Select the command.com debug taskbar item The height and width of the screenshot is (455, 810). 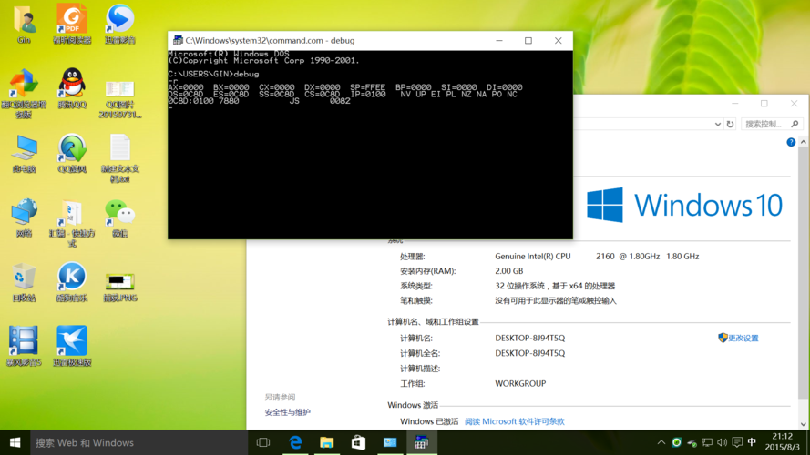pyautogui.click(x=422, y=442)
